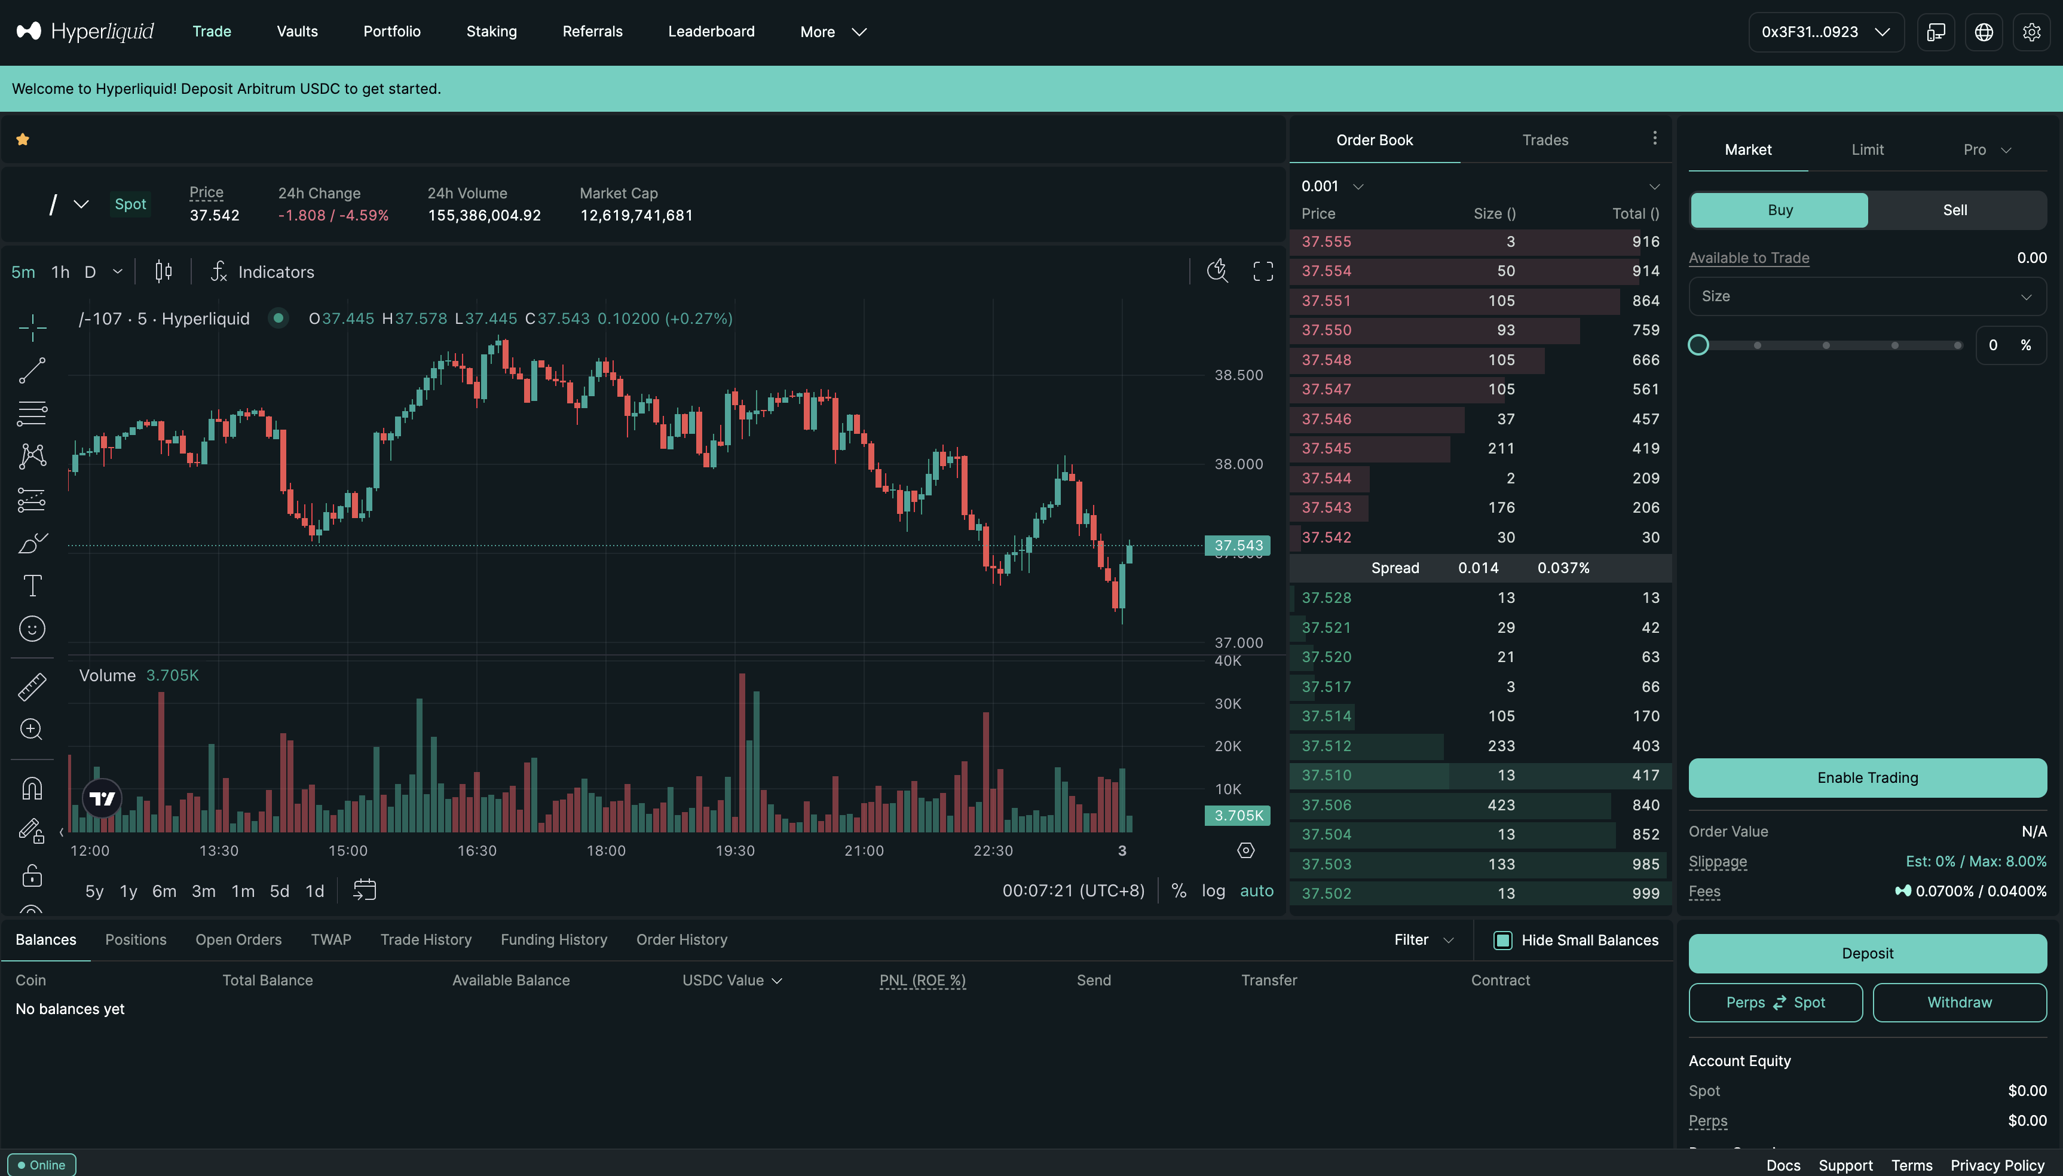
Task: Switch to the Trades tab
Action: pos(1544,140)
